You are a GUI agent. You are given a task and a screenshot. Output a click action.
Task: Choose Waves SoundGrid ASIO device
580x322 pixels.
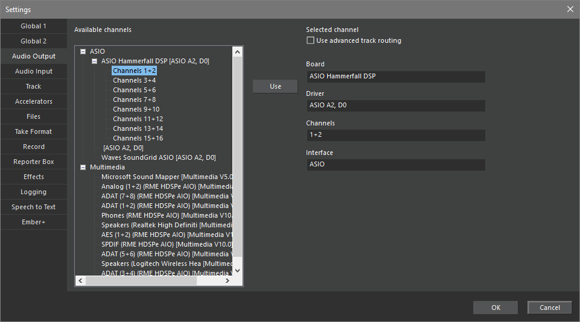click(158, 157)
